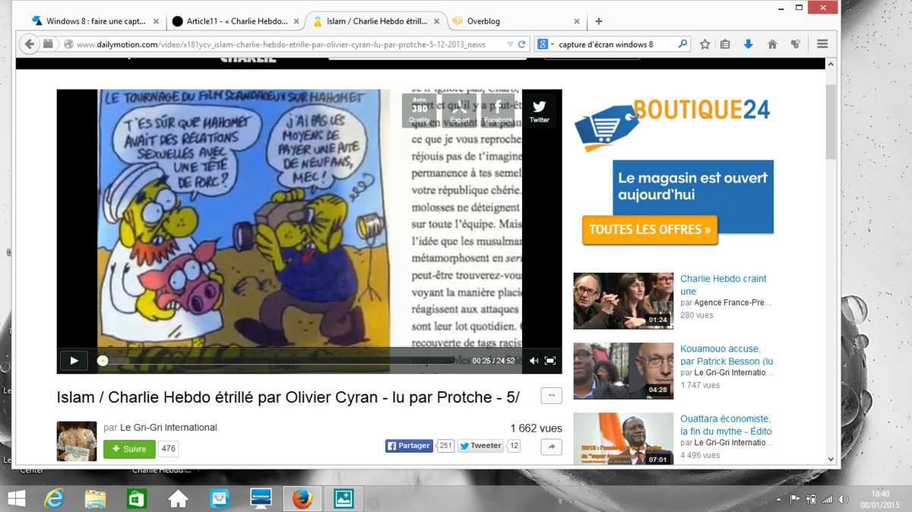Open the network signal tray icon
Image resolution: width=912 pixels, height=512 pixels.
826,499
